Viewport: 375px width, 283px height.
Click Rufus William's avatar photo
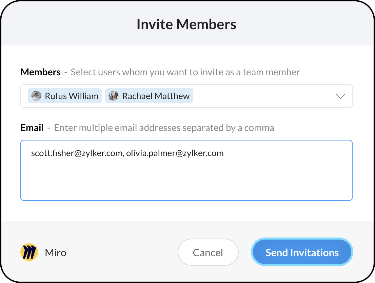(x=36, y=96)
